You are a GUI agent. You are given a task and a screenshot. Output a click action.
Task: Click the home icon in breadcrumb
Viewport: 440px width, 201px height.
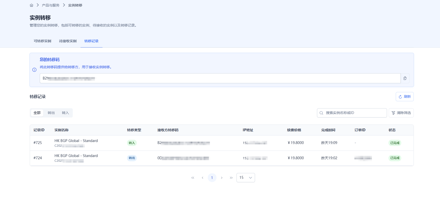point(31,5)
